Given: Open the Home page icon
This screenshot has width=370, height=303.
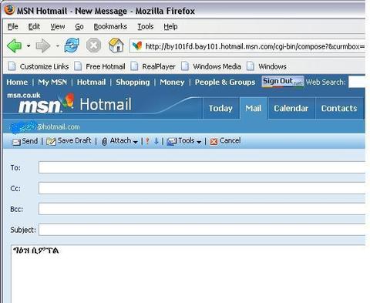Looking at the screenshot, I should tap(116, 45).
